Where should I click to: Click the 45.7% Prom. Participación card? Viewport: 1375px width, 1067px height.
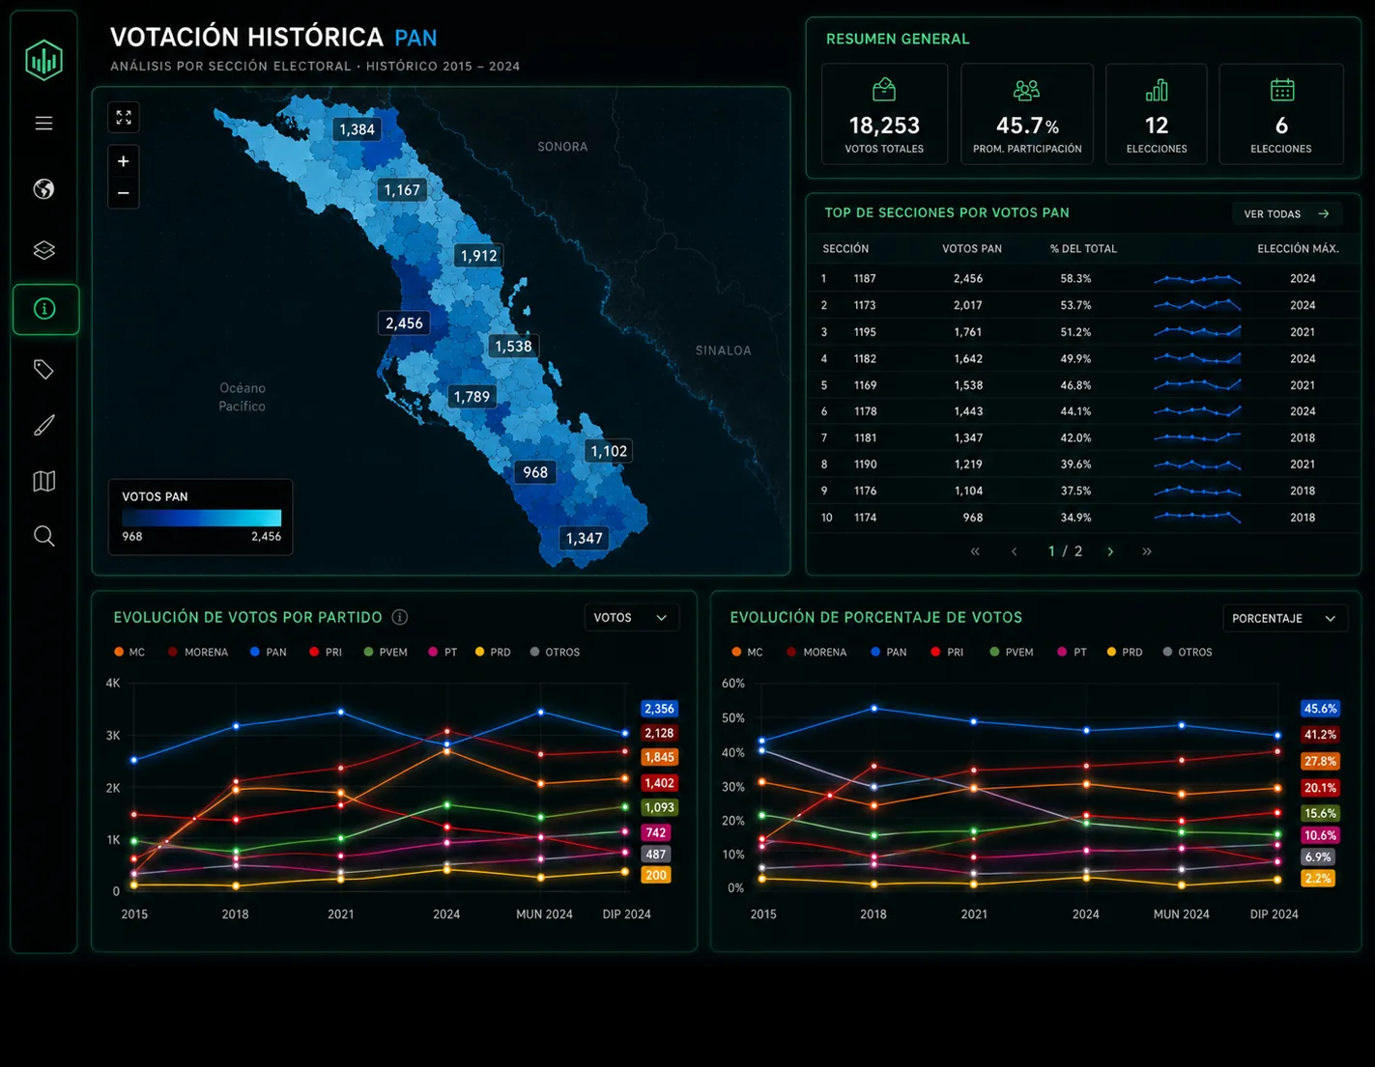click(x=1027, y=114)
